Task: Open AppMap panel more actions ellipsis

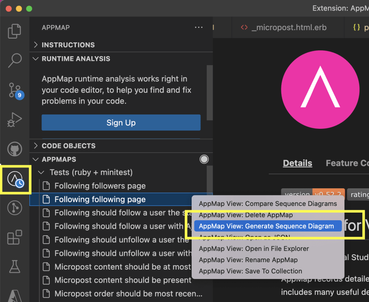Action: point(199,28)
